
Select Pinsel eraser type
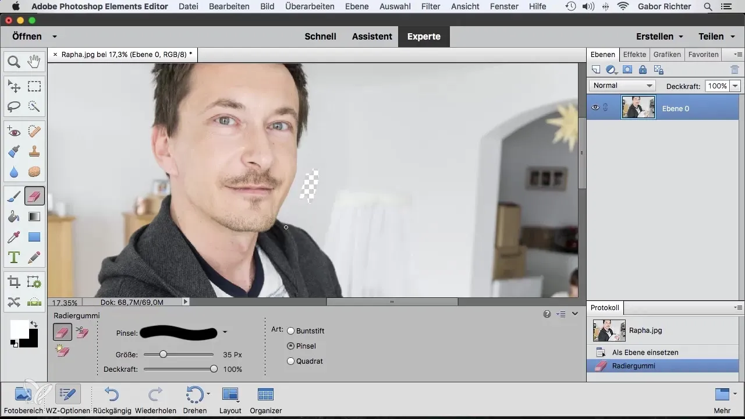[x=291, y=346]
